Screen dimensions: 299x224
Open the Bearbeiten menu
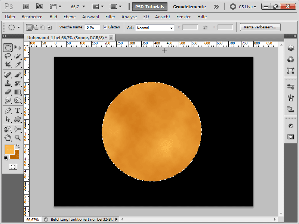(32, 17)
